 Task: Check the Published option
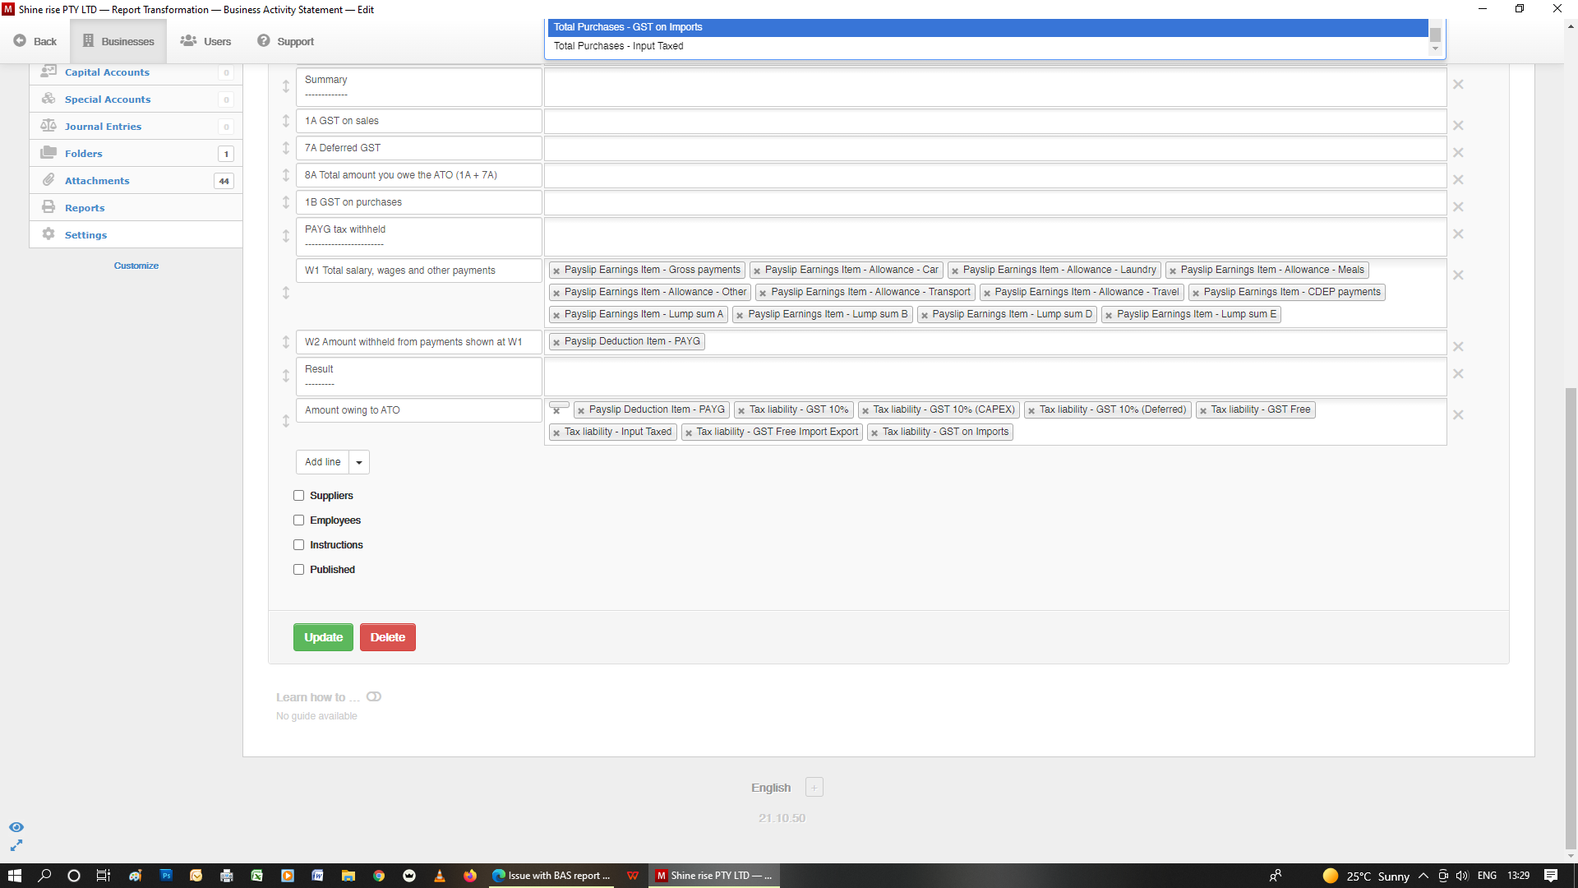coord(299,570)
